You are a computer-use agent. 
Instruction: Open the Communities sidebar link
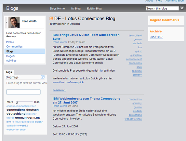click(x=14, y=46)
